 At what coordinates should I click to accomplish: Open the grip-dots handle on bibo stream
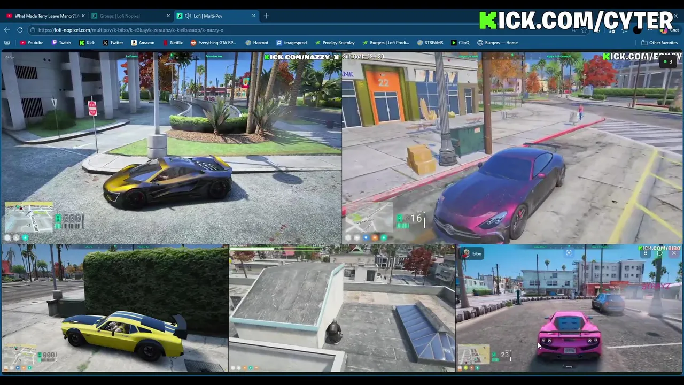[645, 253]
